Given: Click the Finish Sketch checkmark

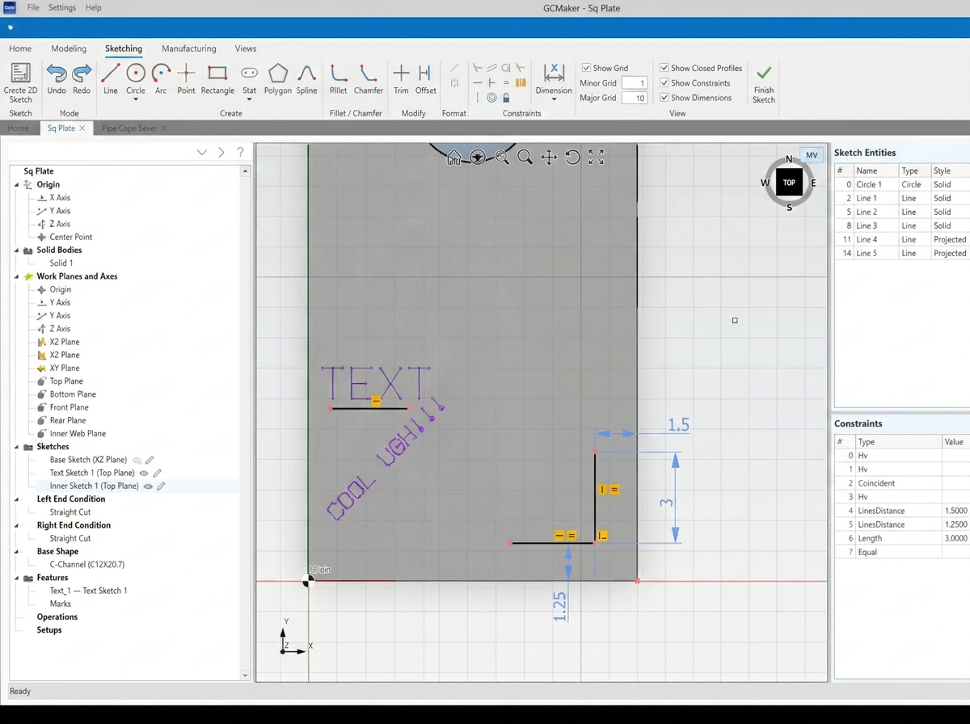Looking at the screenshot, I should click(764, 73).
